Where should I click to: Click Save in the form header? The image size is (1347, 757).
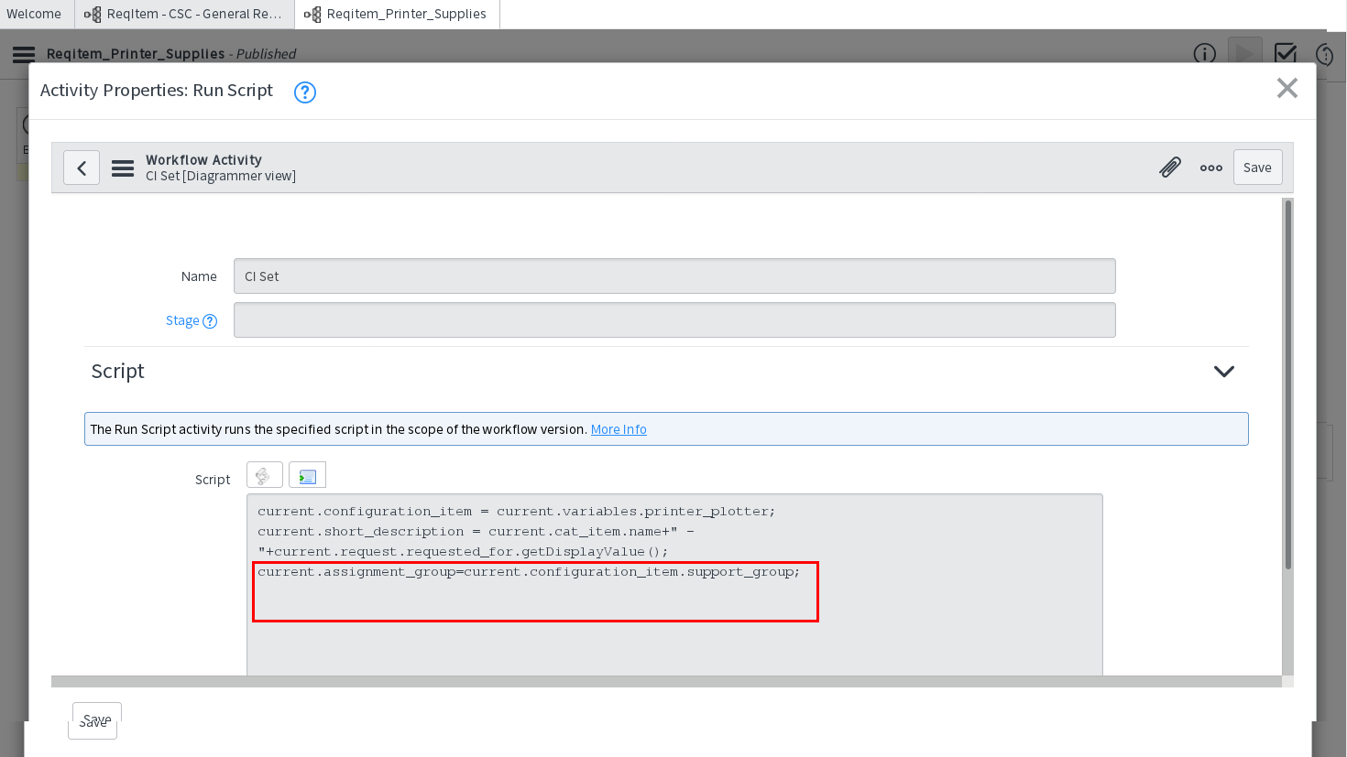[x=1257, y=168]
